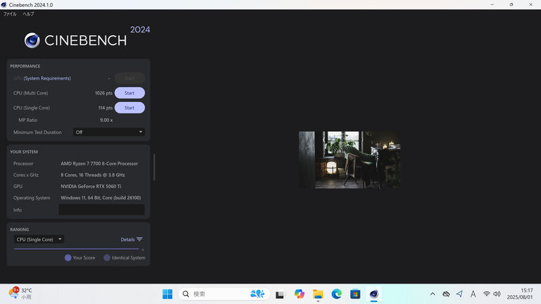Click the Your Score legend dot
Viewport: 541px width, 304px height.
[x=68, y=257]
